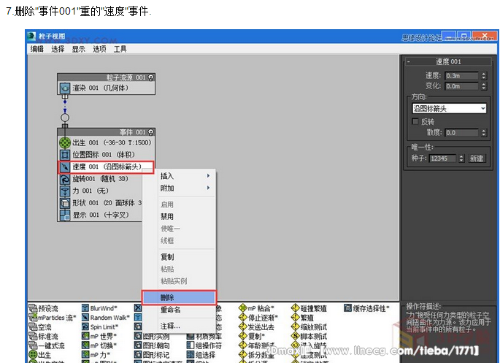Click the 出生 001 green operator icon

[x=65, y=142]
